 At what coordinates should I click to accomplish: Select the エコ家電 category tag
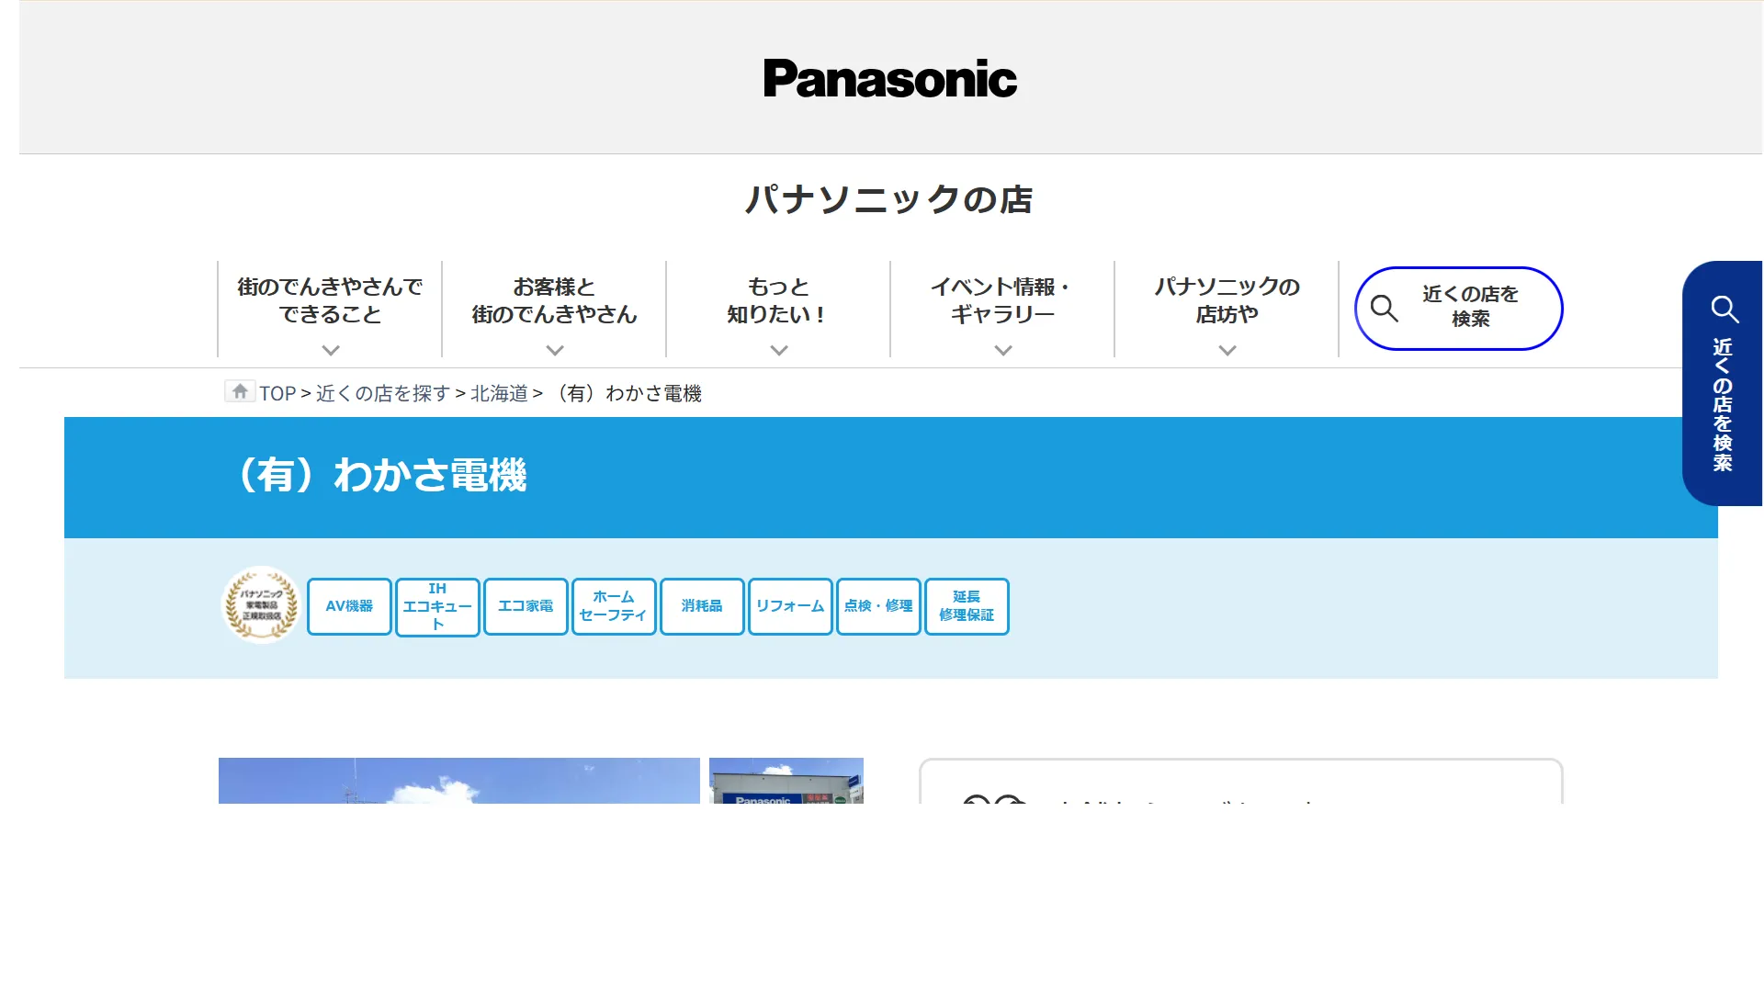click(526, 606)
